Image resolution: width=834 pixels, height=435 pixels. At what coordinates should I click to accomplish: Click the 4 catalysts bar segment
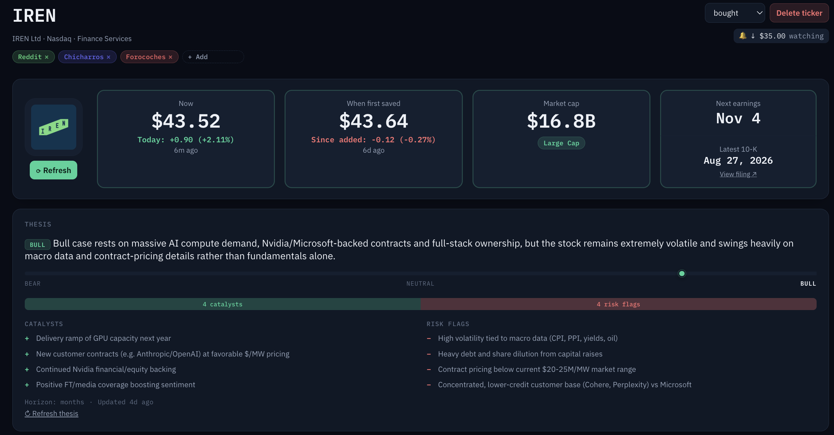coord(222,304)
